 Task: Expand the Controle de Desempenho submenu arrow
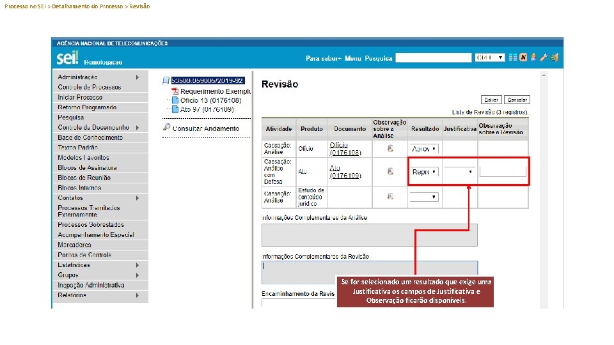click(x=137, y=128)
